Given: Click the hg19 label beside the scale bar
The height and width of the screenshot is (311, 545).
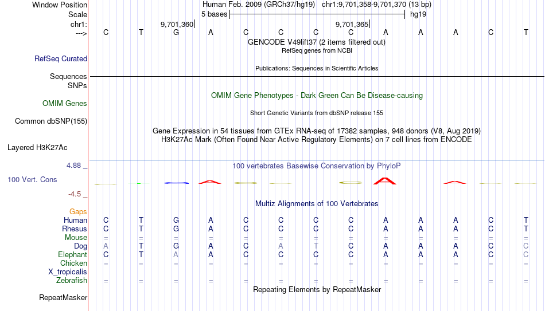Looking at the screenshot, I should [x=418, y=14].
